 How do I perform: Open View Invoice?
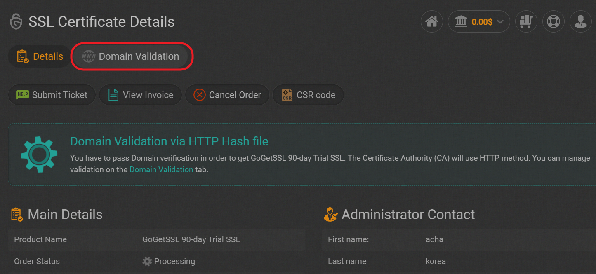140,95
